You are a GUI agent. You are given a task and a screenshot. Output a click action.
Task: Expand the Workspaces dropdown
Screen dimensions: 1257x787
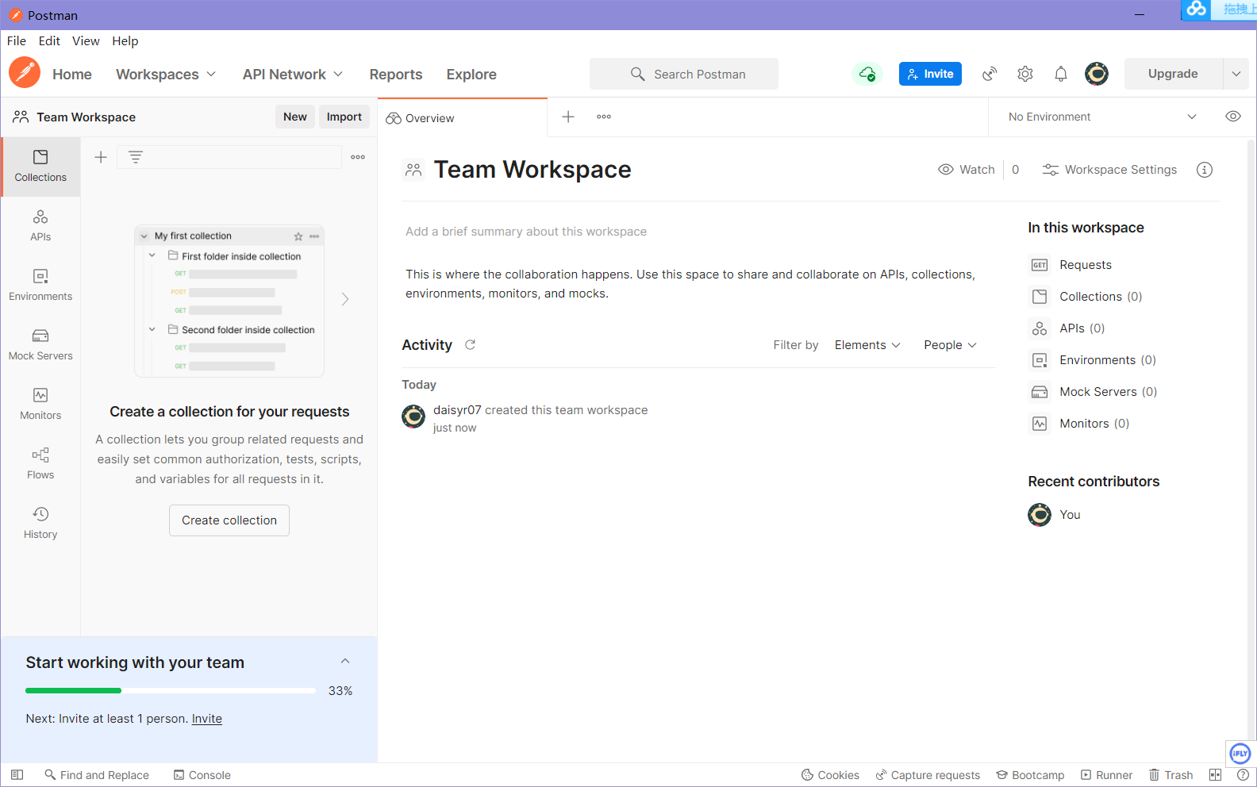166,74
